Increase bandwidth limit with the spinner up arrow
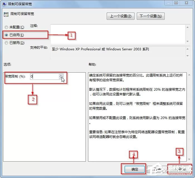Image resolution: width=195 pixels, height=178 pixels. click(61, 75)
